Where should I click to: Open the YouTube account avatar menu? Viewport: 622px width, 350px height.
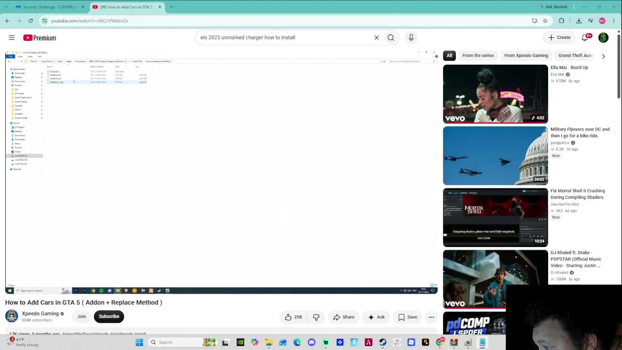coord(604,37)
